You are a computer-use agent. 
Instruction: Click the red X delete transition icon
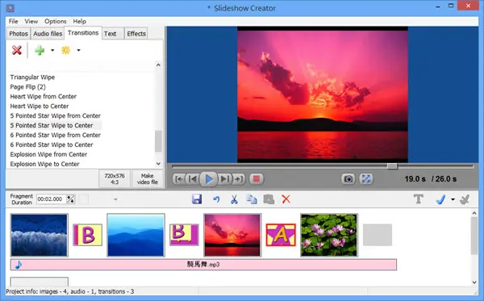17,50
